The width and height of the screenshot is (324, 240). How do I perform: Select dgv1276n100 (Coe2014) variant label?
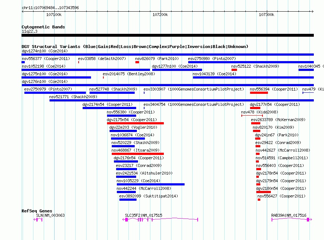[45, 81]
